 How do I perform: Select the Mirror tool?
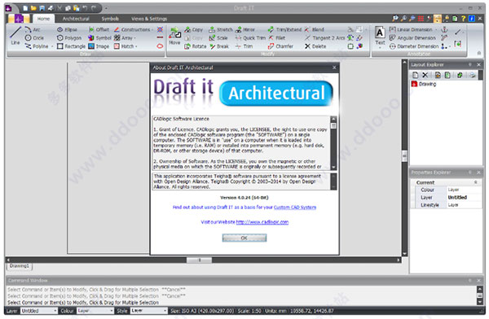tap(245, 29)
